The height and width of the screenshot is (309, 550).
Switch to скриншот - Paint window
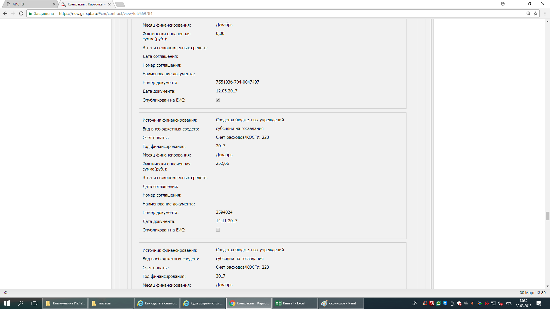pos(341,303)
